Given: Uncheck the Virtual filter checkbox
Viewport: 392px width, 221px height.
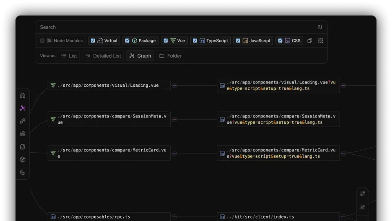Looking at the screenshot, I should coord(93,41).
